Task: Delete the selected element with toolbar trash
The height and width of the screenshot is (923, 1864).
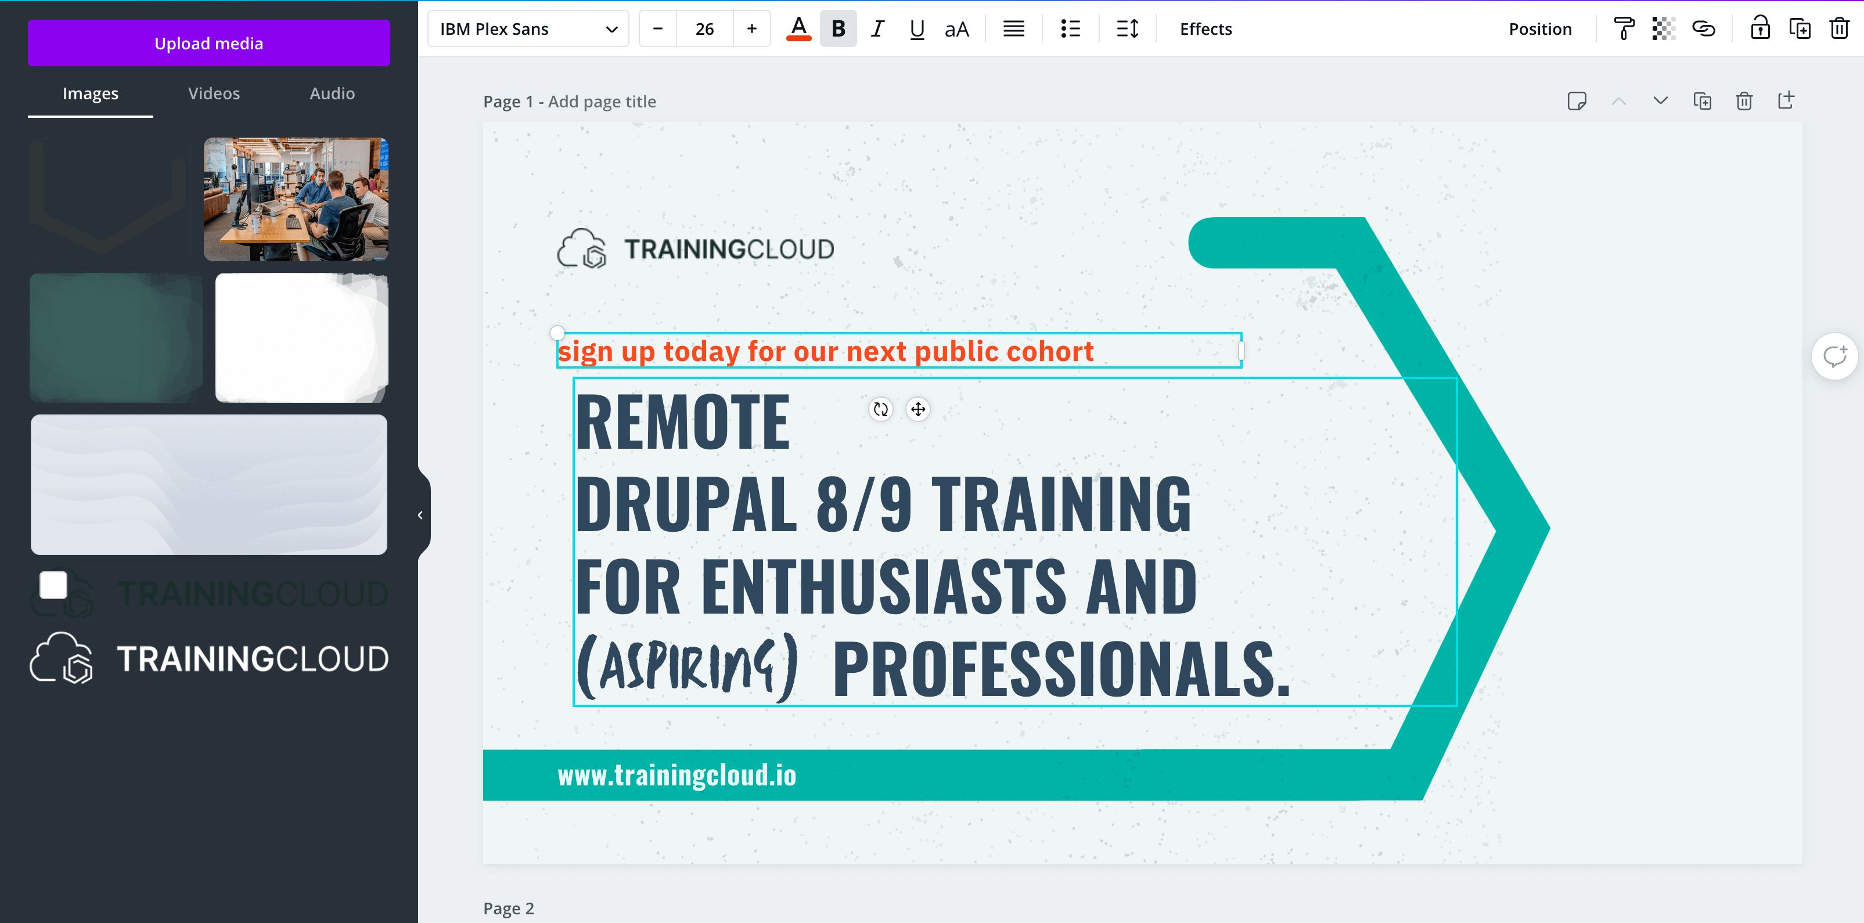Action: click(x=1840, y=29)
